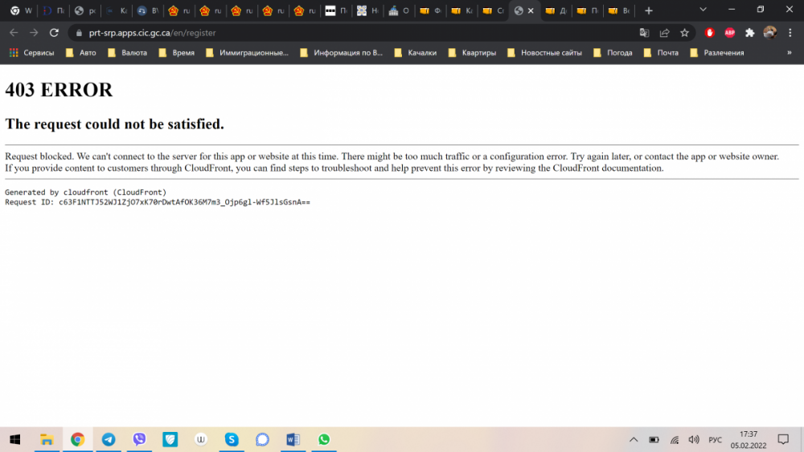
Task: Open WhatsApp from the taskbar
Action: 323,439
